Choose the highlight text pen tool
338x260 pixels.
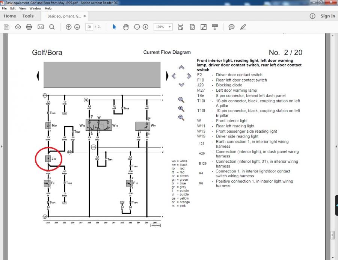pyautogui.click(x=243, y=27)
